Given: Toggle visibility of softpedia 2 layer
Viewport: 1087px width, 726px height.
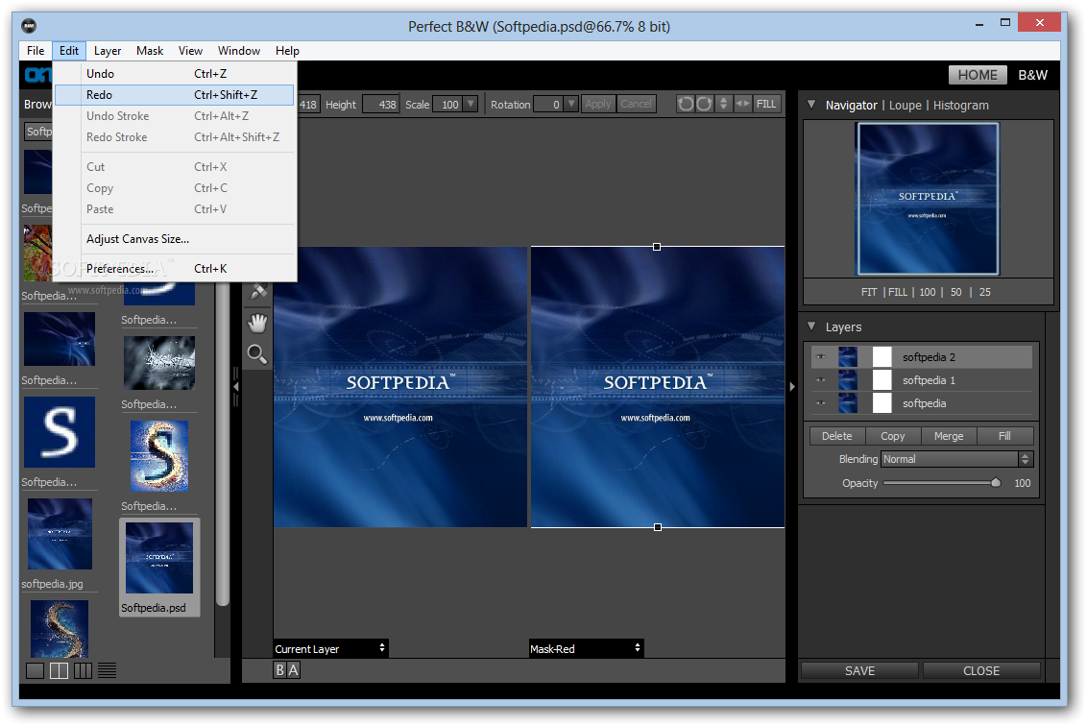Looking at the screenshot, I should [x=821, y=357].
